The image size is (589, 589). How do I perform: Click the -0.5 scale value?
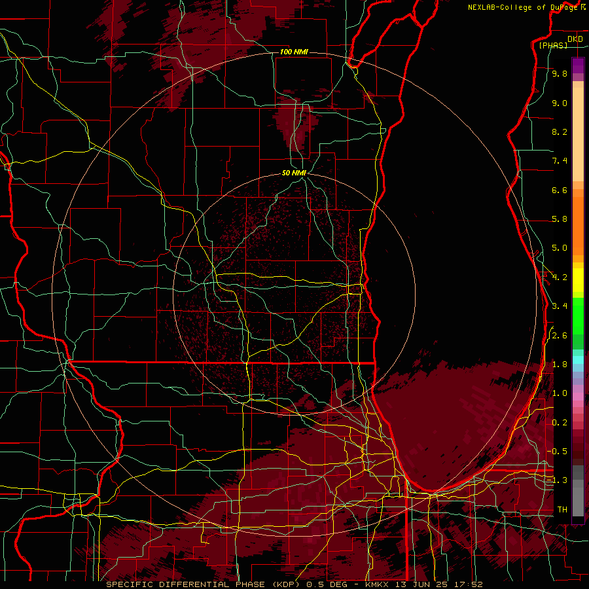click(x=558, y=452)
